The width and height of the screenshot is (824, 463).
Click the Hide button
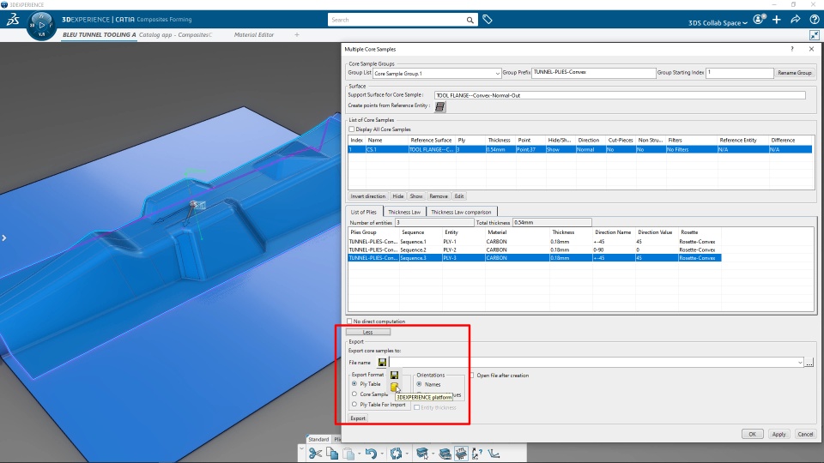(397, 196)
